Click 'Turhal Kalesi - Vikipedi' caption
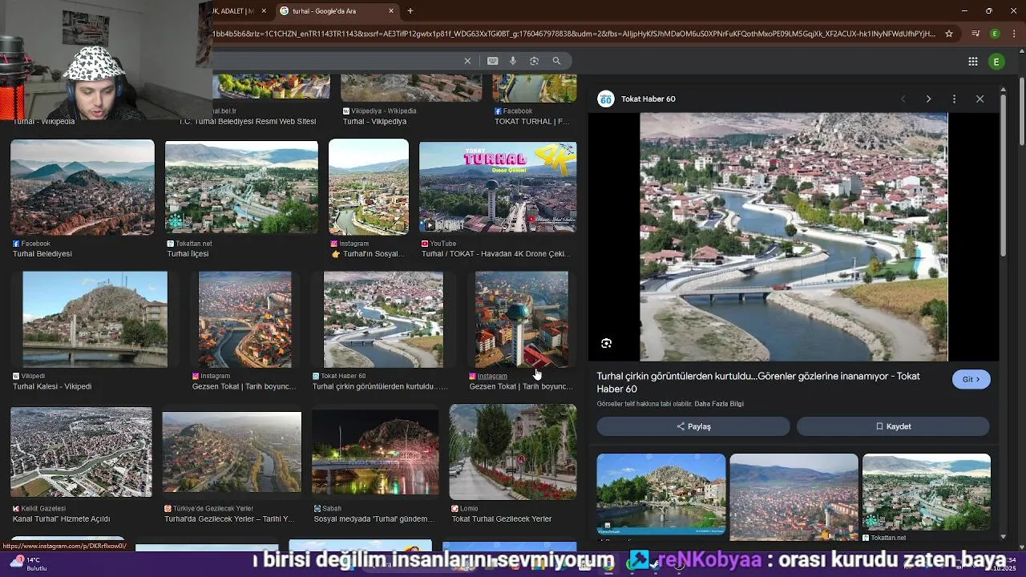The width and height of the screenshot is (1026, 577). click(x=52, y=386)
